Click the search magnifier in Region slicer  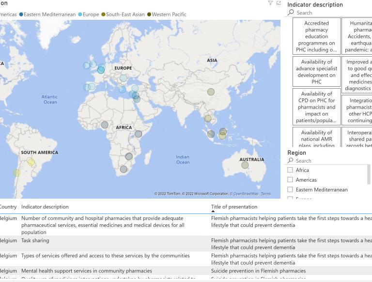pyautogui.click(x=291, y=161)
